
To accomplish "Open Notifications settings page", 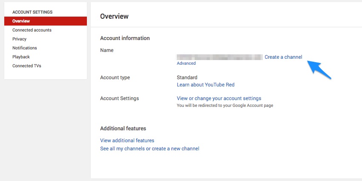I will coord(25,48).
